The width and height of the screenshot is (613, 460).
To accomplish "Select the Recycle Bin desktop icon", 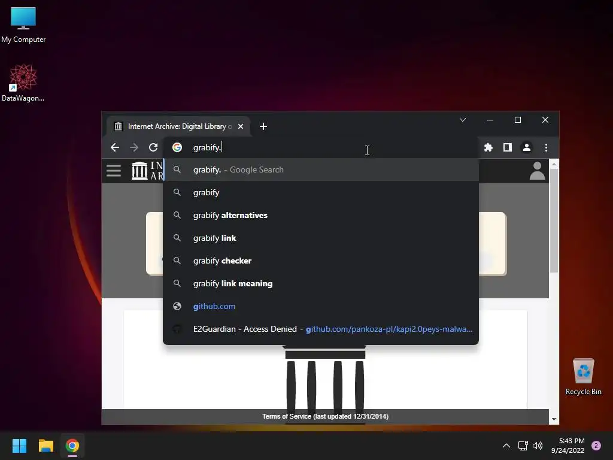I will 583,377.
